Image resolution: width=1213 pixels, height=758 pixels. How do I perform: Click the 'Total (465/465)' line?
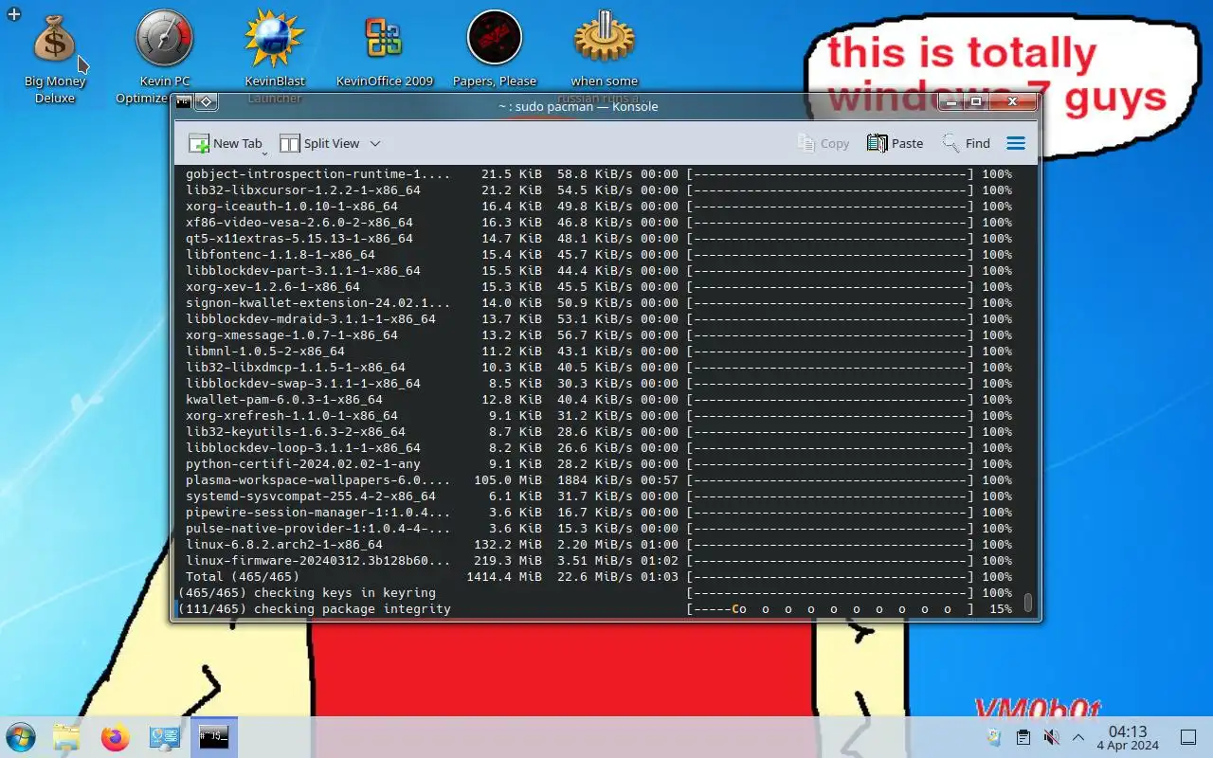point(598,577)
